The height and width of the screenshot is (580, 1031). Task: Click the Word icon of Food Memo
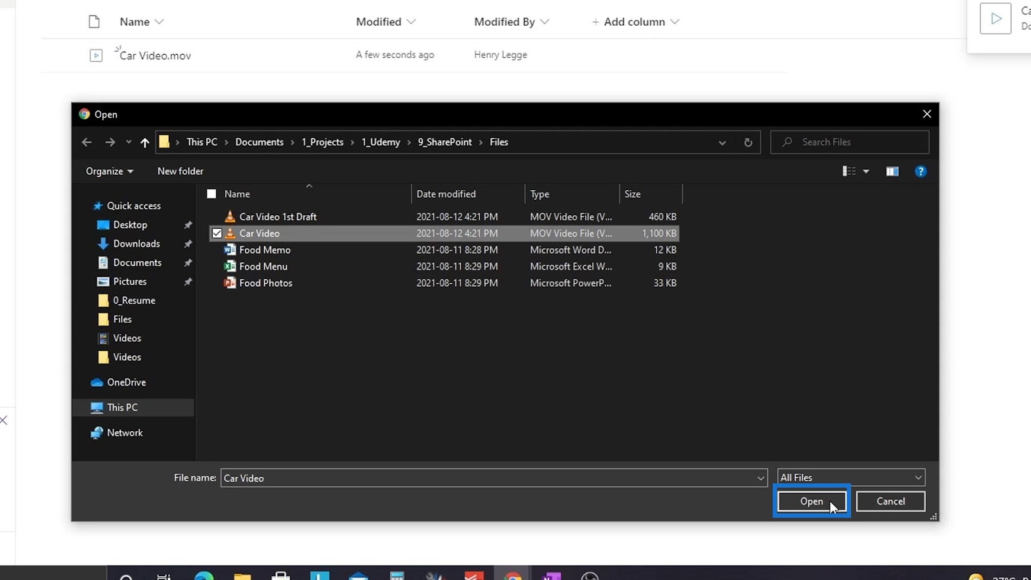230,250
